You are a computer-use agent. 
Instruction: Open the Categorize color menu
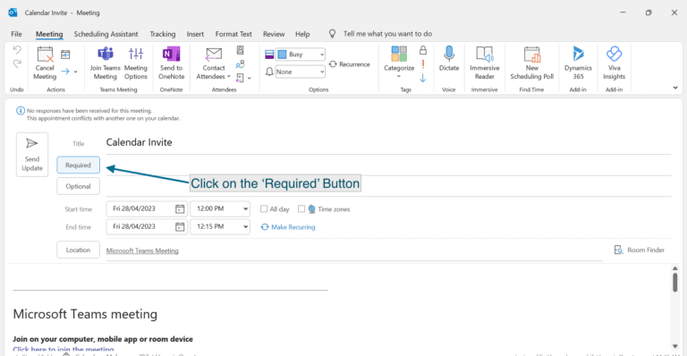coord(399,63)
